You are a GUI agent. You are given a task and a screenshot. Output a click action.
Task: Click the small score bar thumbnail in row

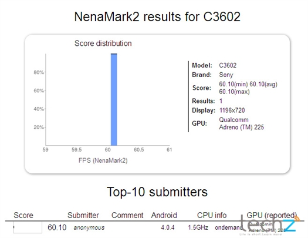click(28, 227)
